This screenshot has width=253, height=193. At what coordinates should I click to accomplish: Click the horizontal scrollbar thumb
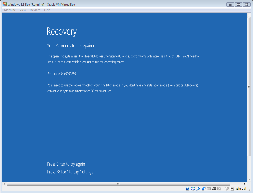click(118, 184)
